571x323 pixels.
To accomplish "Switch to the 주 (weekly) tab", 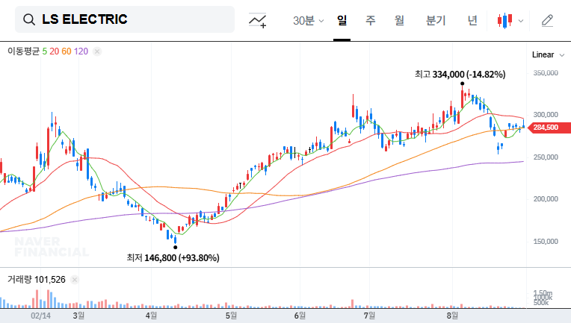I will pyautogui.click(x=371, y=20).
